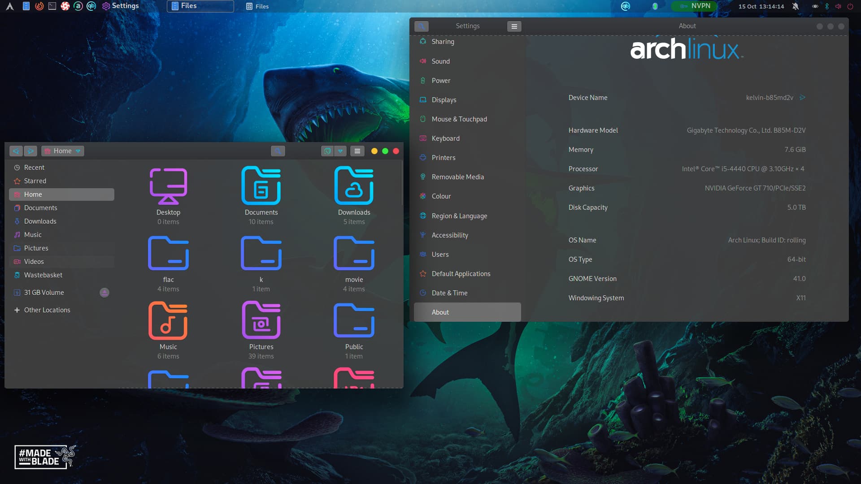
Task: Click the power icon in top bar
Action: tap(850, 6)
